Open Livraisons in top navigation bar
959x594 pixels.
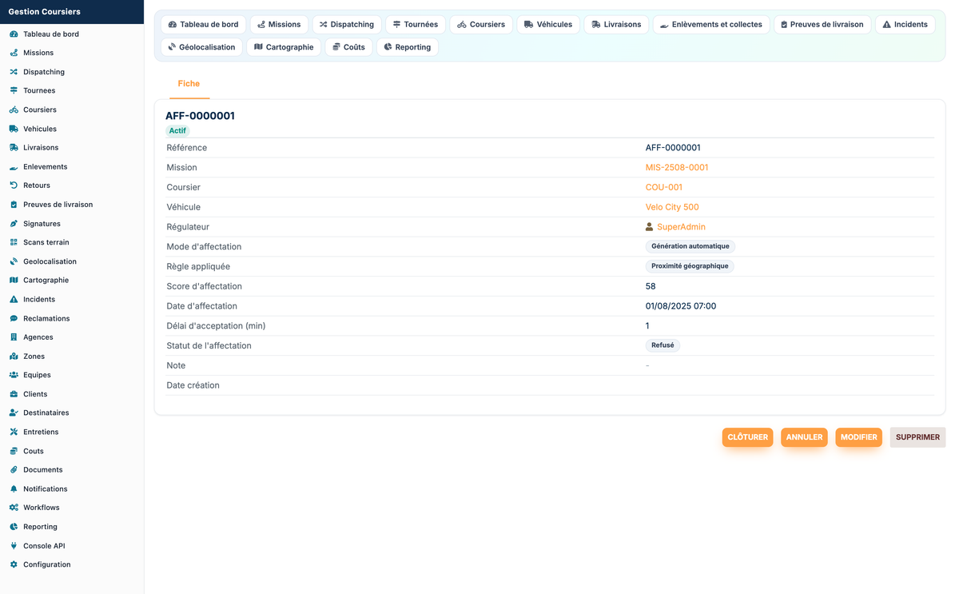click(616, 25)
